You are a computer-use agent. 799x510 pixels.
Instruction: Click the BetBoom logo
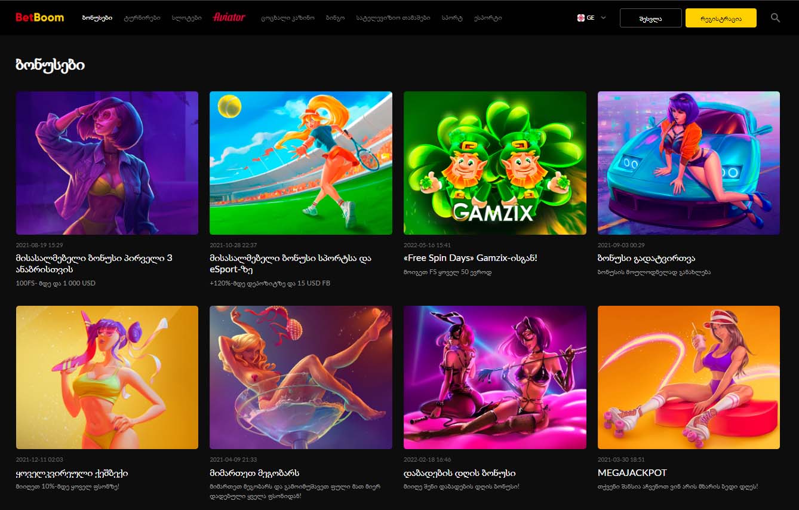[x=39, y=17]
